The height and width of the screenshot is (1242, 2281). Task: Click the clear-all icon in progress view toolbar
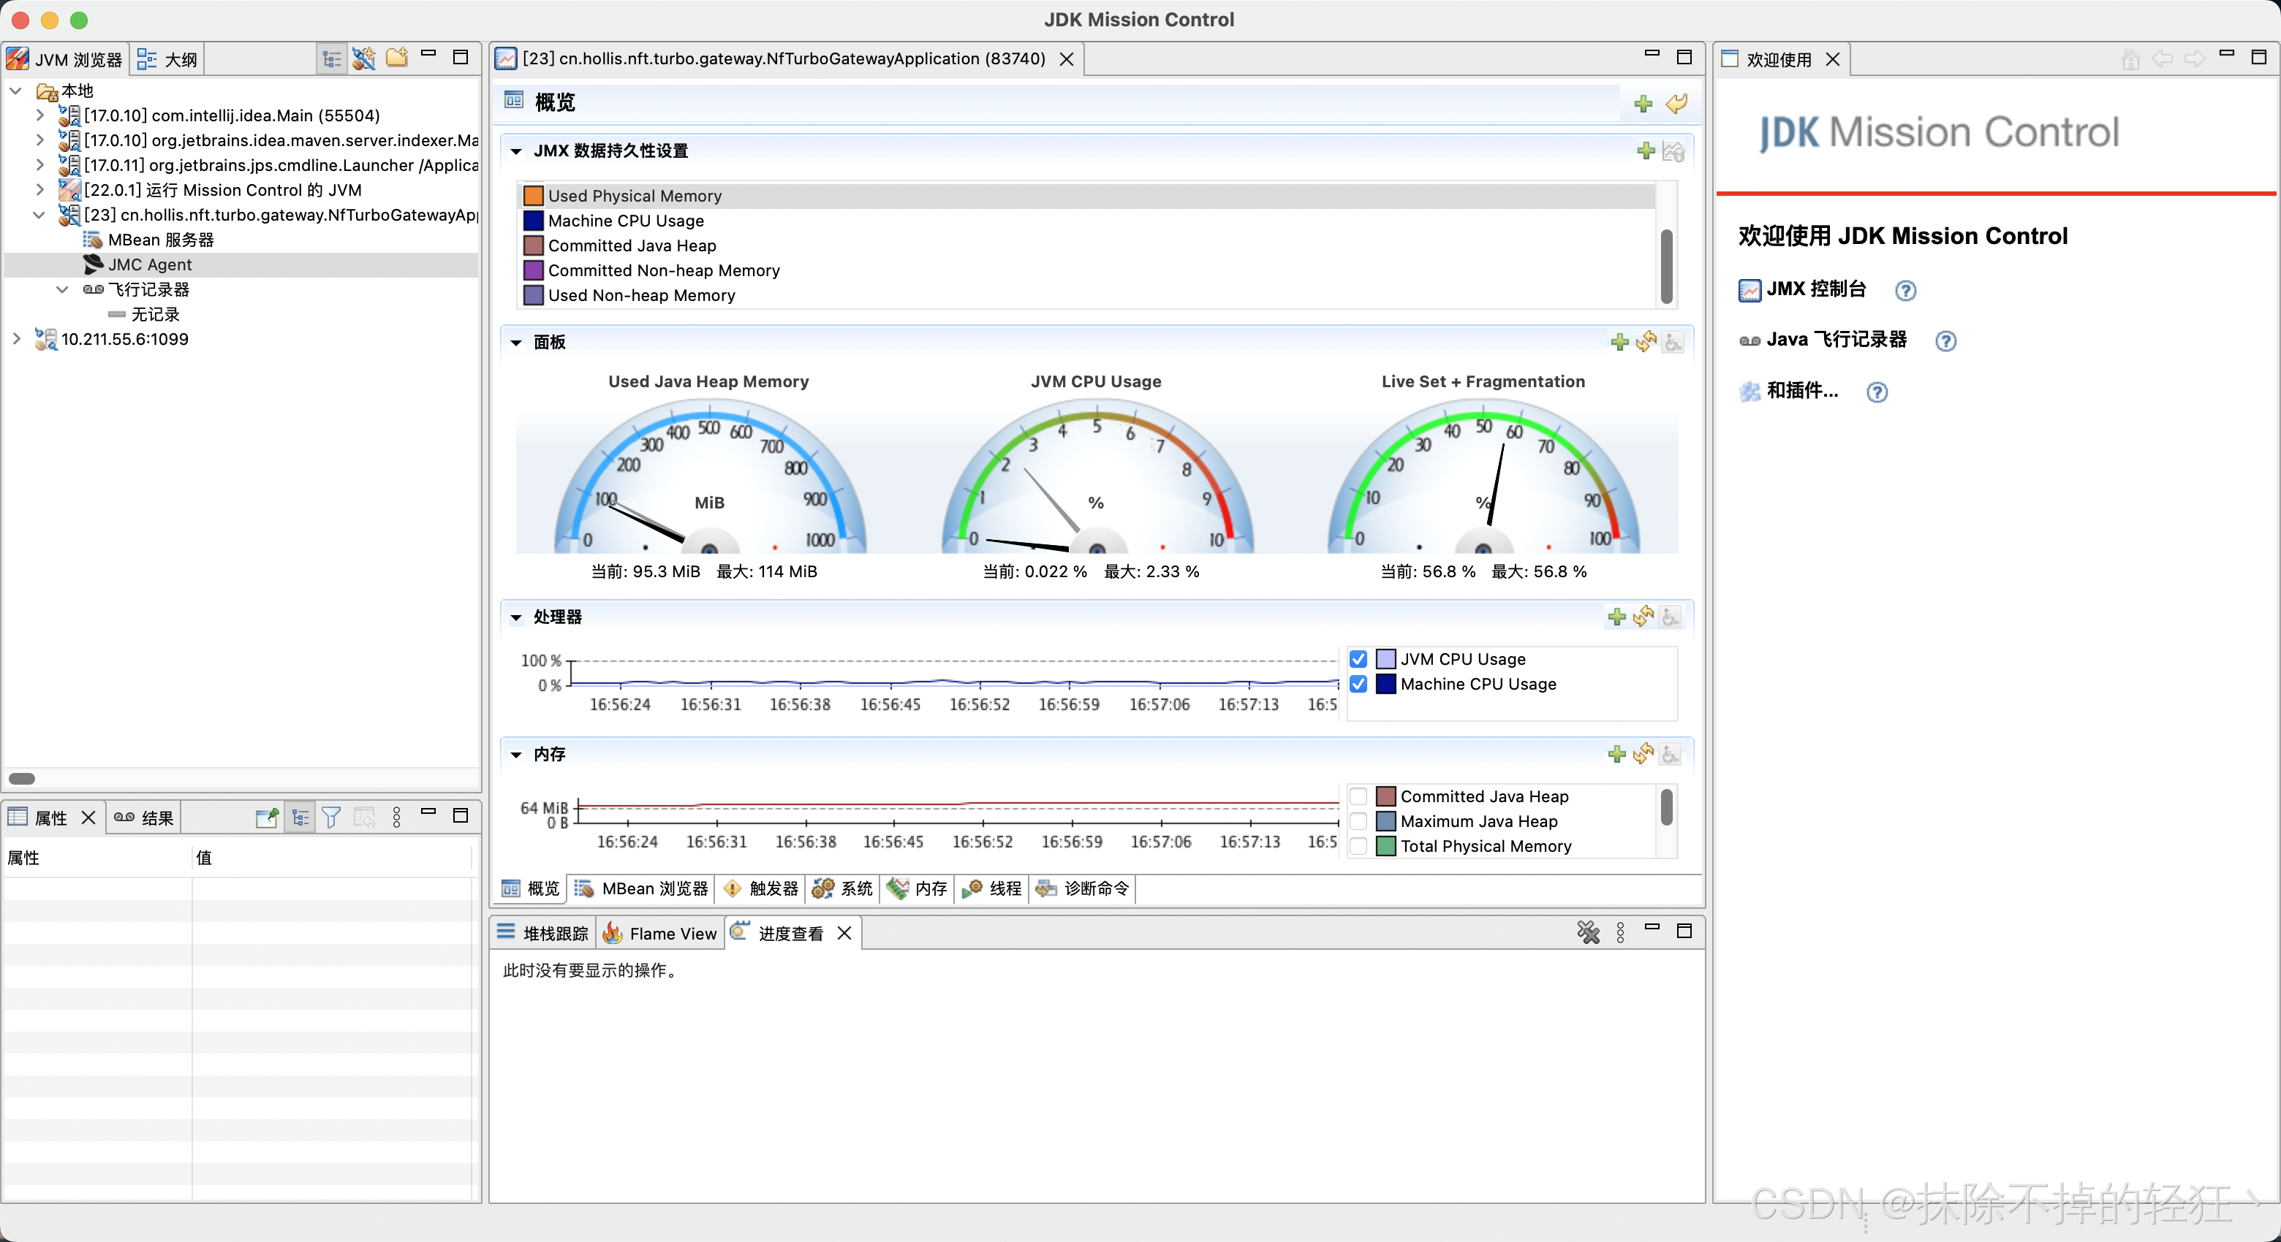tap(1588, 932)
